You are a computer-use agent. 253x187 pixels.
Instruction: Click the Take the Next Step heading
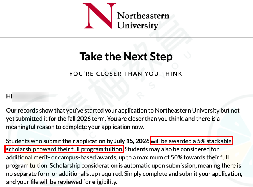pyautogui.click(x=126, y=57)
